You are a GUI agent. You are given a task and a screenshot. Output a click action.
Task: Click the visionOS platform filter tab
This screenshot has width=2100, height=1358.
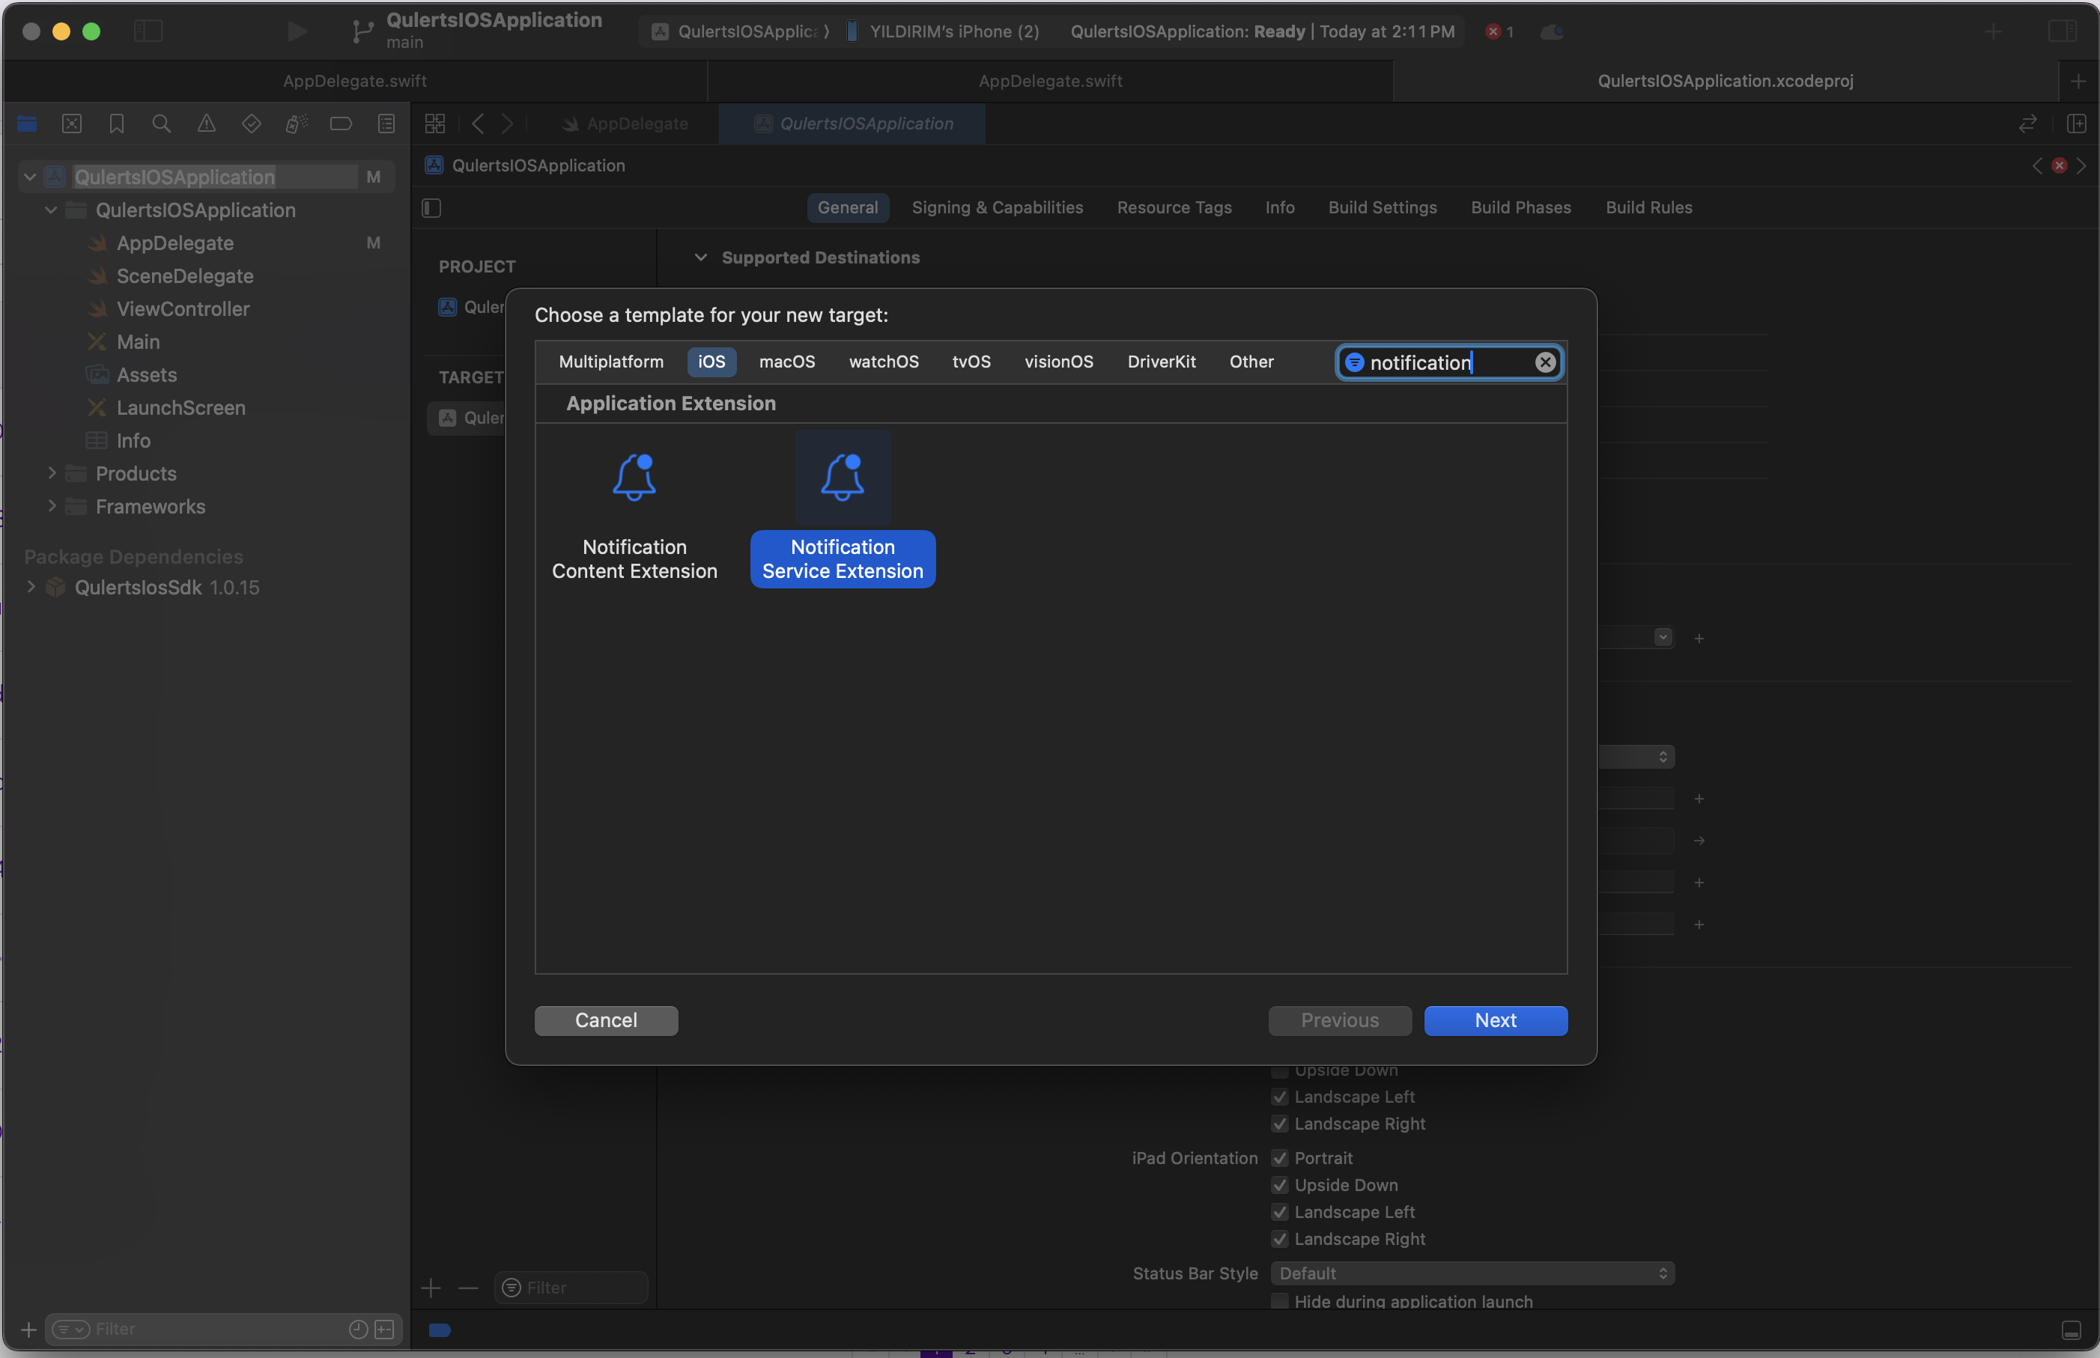(1059, 362)
